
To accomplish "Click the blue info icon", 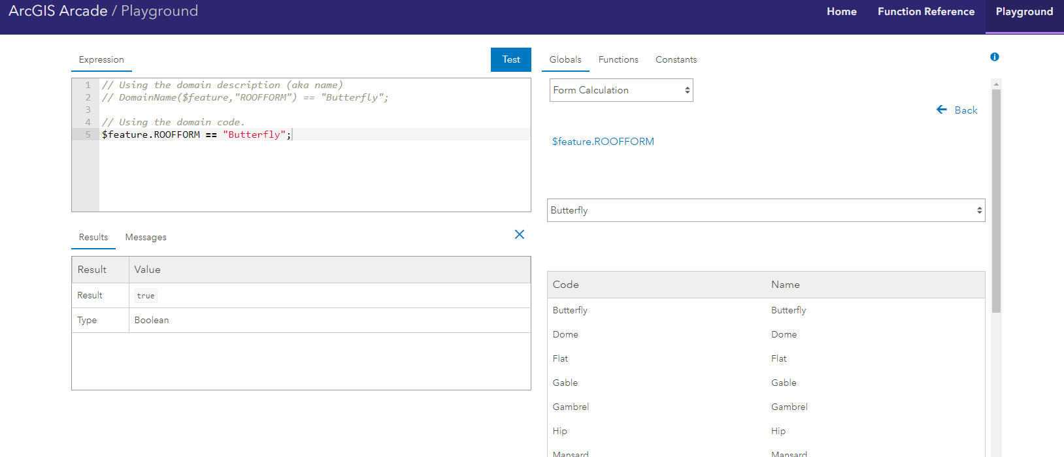I will tap(995, 57).
